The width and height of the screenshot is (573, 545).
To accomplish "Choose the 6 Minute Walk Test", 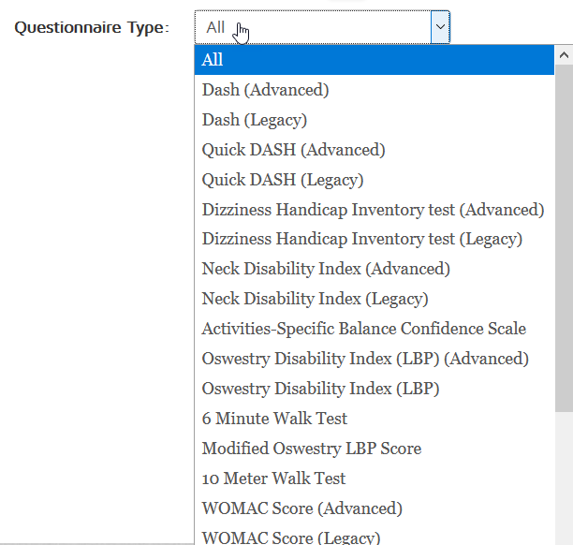I will (274, 419).
